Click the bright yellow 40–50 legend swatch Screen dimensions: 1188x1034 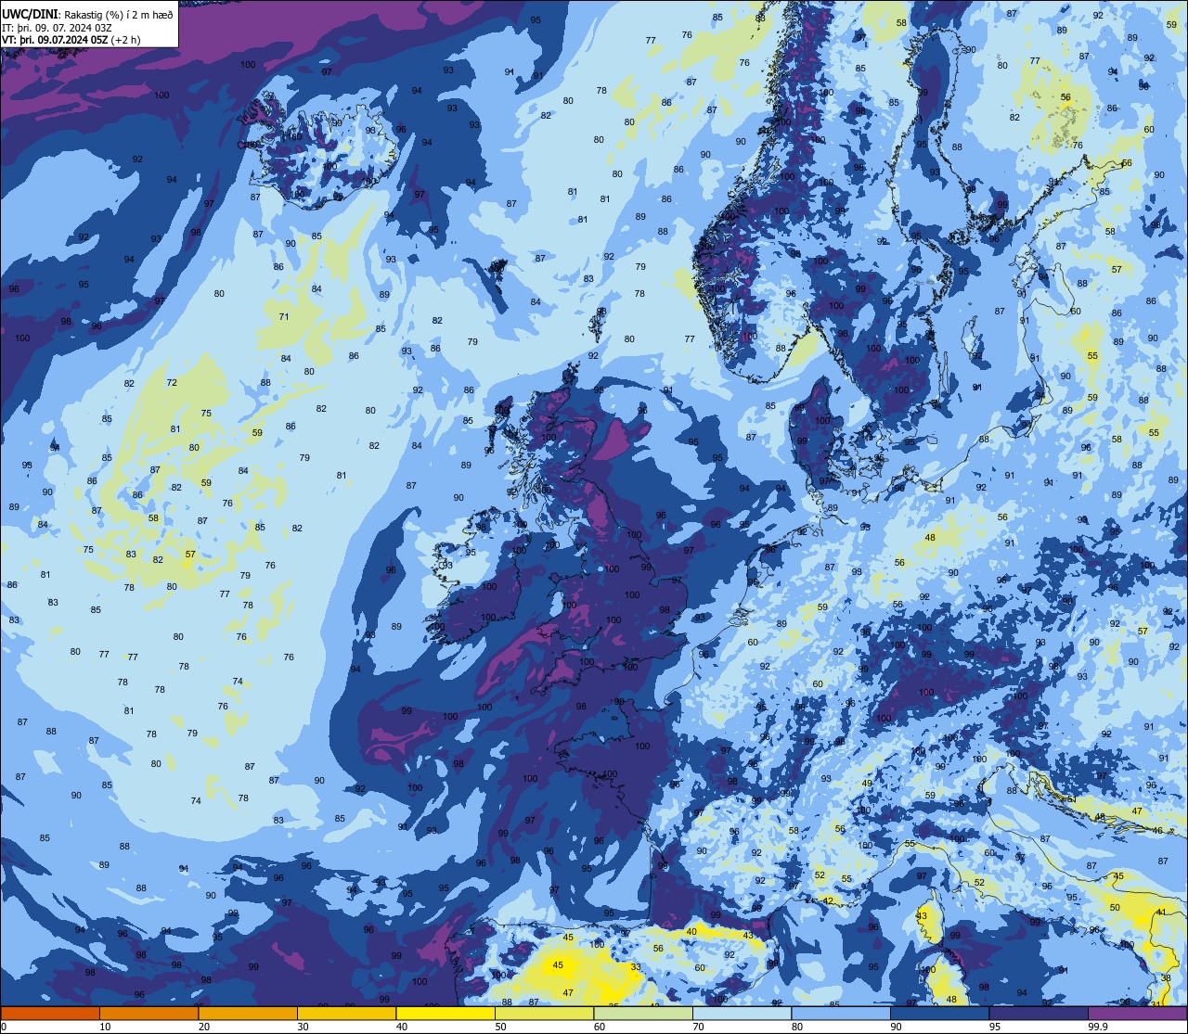pyautogui.click(x=445, y=1014)
